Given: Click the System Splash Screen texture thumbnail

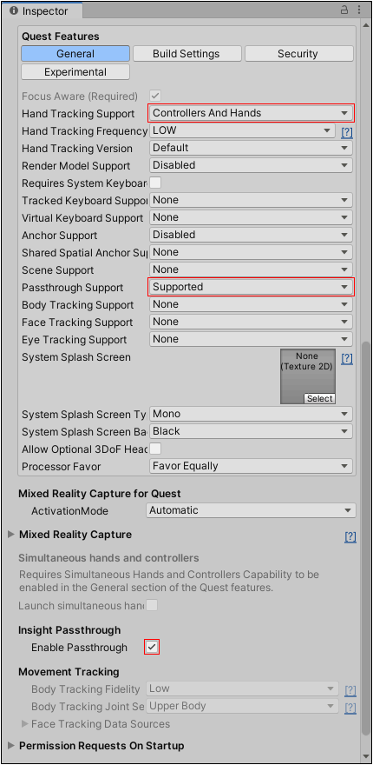Looking at the screenshot, I should click(308, 376).
